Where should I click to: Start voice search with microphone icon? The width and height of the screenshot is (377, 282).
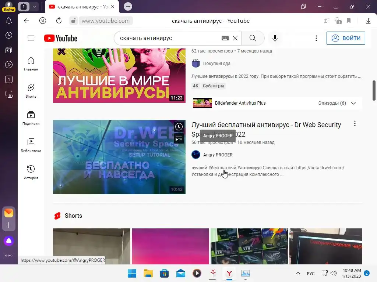[275, 38]
